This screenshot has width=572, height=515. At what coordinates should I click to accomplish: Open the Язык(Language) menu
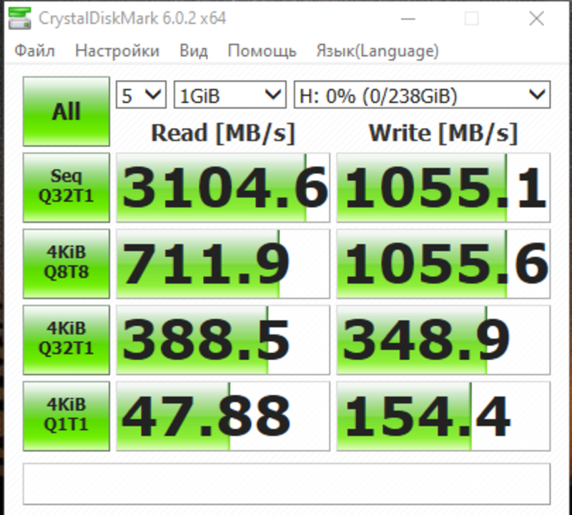click(x=378, y=51)
